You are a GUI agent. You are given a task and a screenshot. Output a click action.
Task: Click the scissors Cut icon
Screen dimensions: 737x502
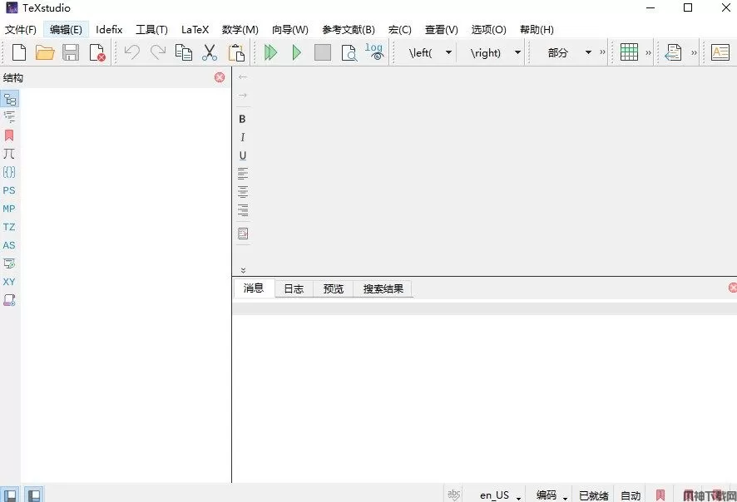coord(210,52)
